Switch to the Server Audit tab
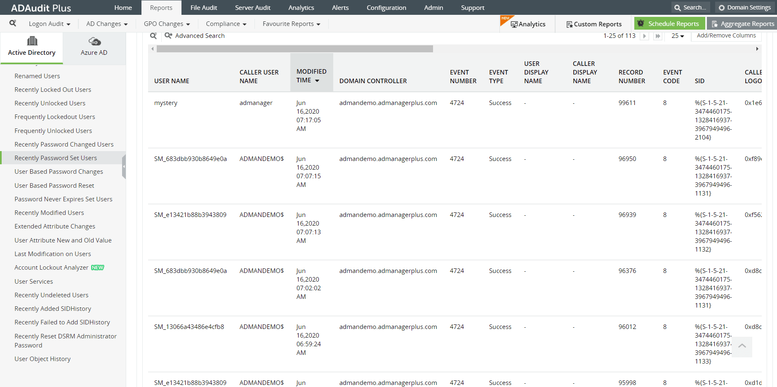Viewport: 777px width, 387px height. point(253,7)
